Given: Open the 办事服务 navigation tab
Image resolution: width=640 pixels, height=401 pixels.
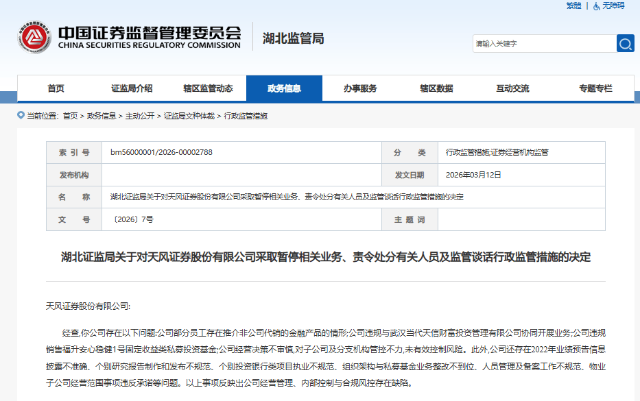Looking at the screenshot, I should (360, 88).
